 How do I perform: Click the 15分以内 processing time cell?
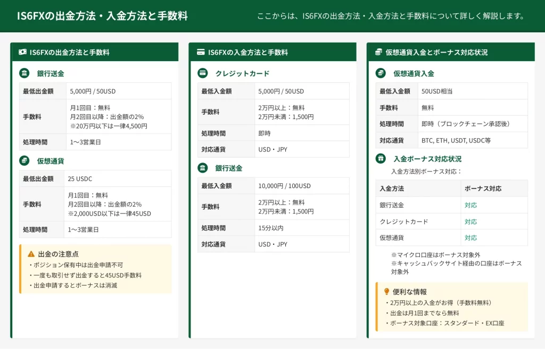(270, 228)
